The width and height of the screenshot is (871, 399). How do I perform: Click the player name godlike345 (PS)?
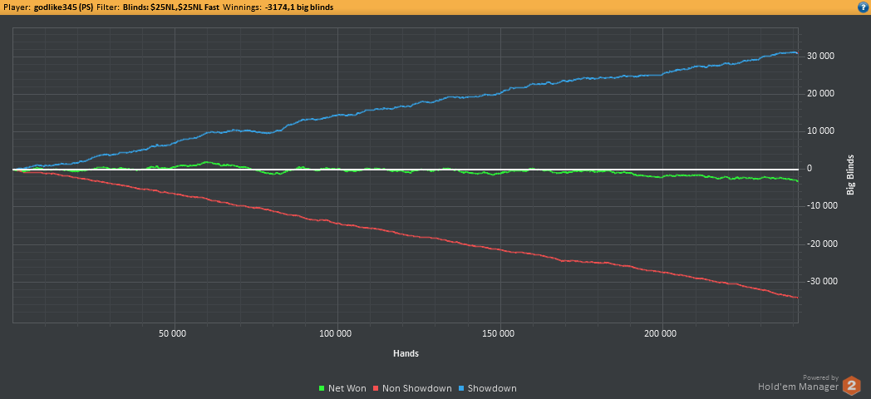pos(63,7)
